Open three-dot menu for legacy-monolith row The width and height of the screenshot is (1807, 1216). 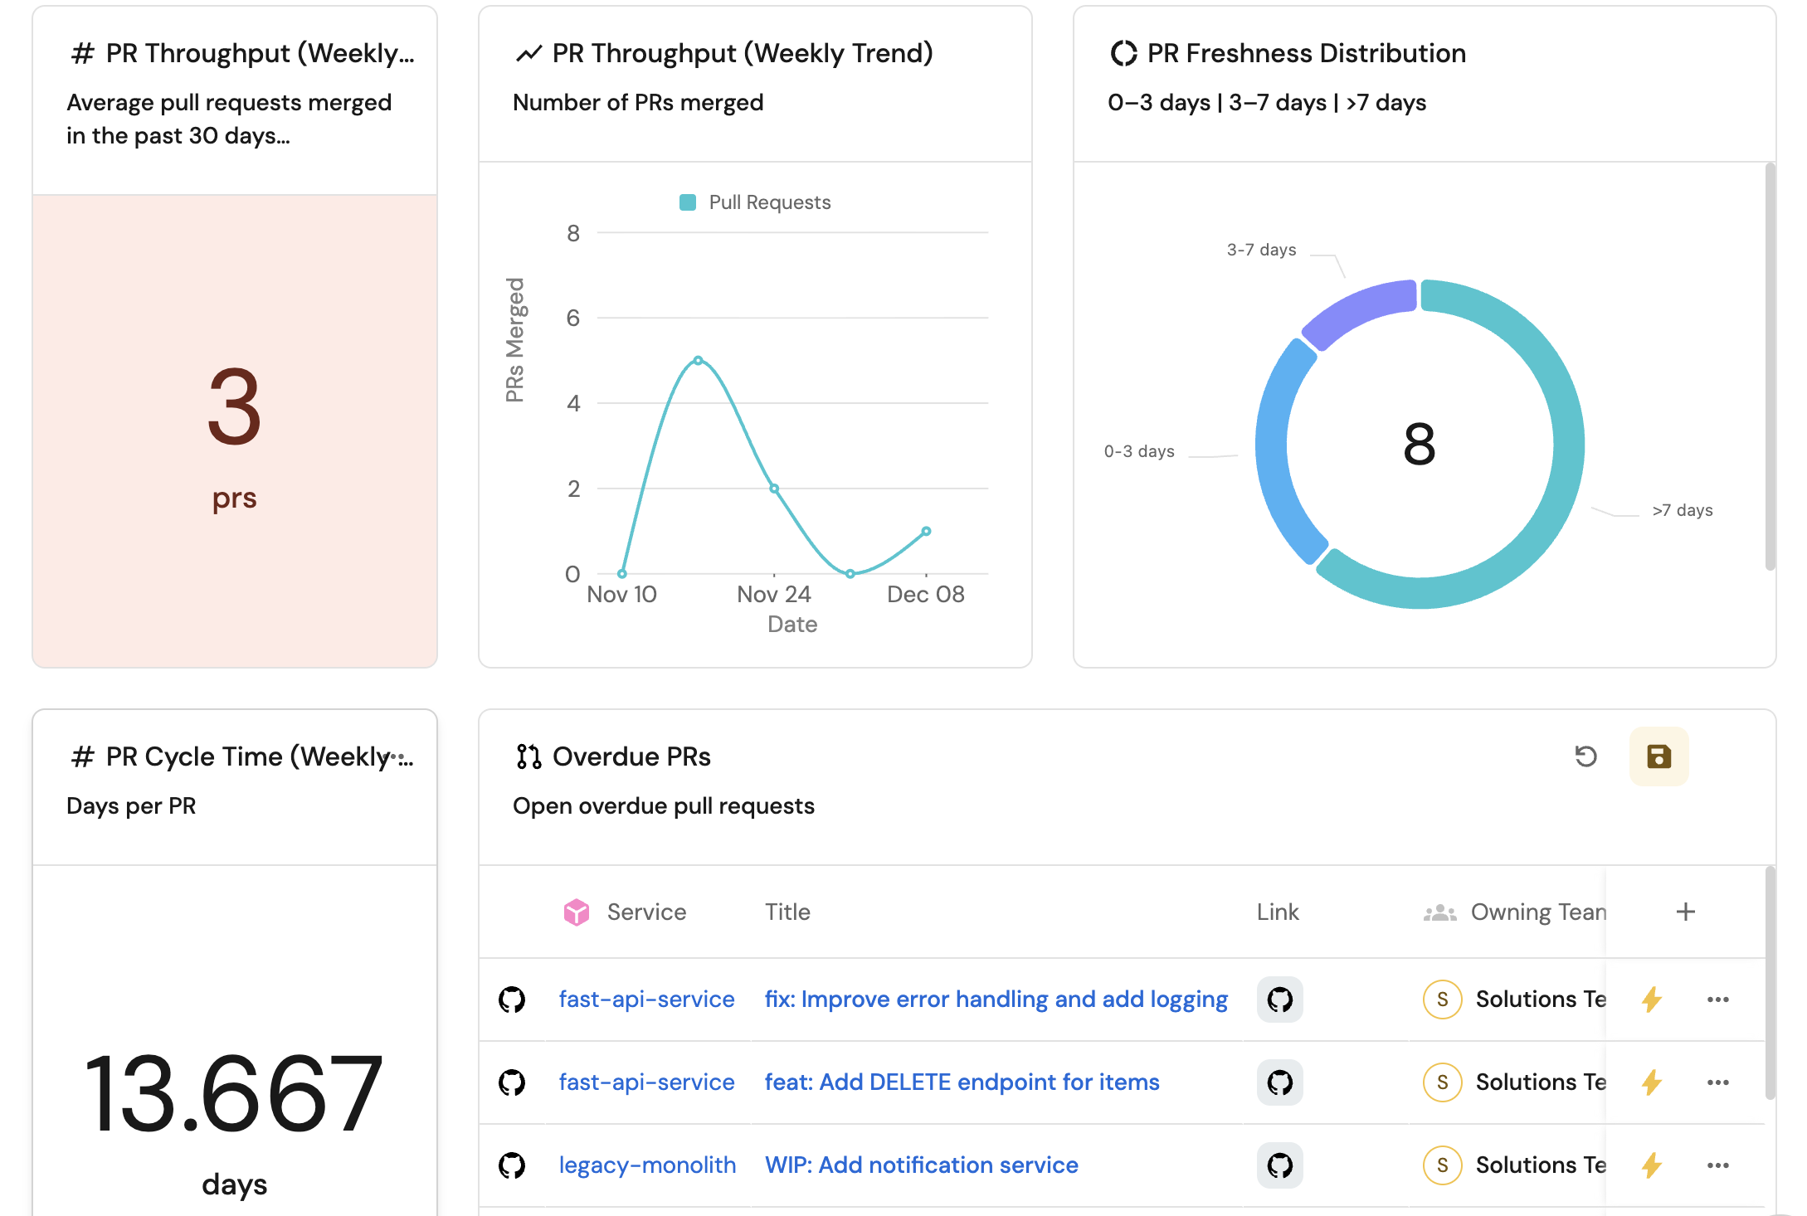pos(1717,1165)
